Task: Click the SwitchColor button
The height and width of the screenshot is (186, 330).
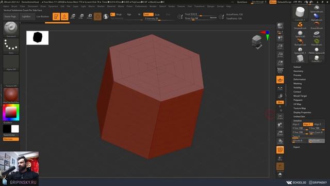Action: click(9, 135)
